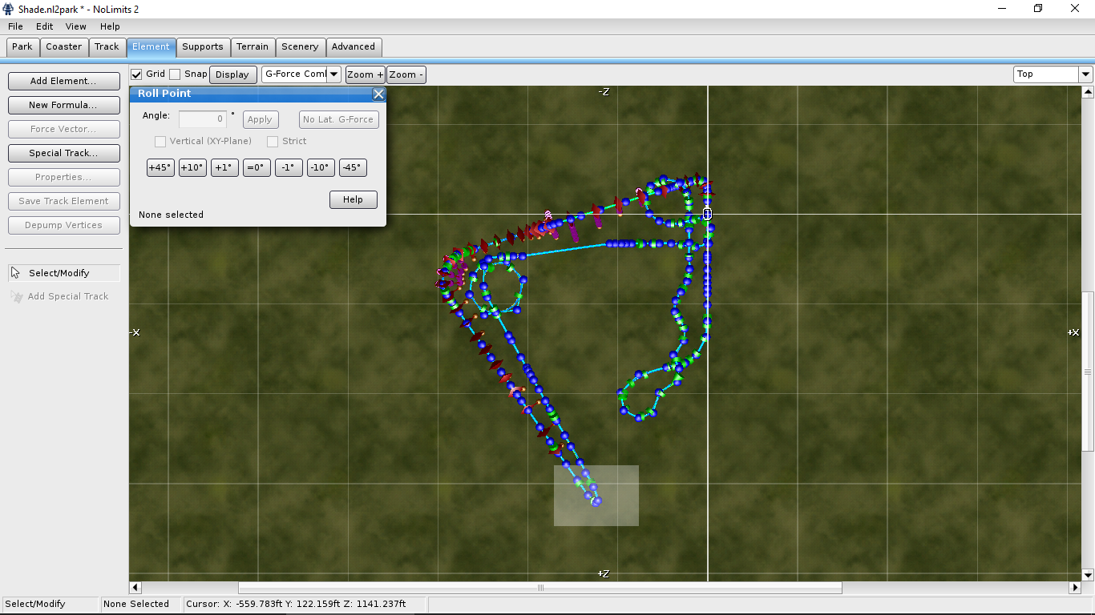Click the -45° roll decrement button
Screen dimensions: 1095x615
coord(353,167)
